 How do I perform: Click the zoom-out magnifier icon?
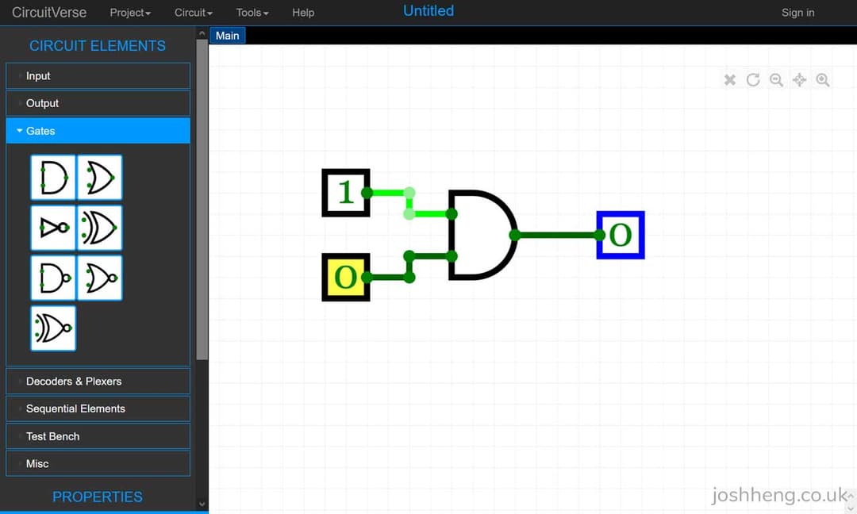776,79
